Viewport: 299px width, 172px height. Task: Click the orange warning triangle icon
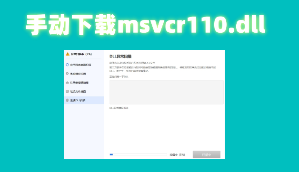click(68, 54)
